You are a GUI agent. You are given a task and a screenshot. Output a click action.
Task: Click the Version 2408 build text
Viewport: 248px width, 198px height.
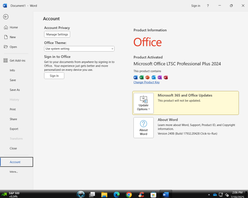point(187,133)
